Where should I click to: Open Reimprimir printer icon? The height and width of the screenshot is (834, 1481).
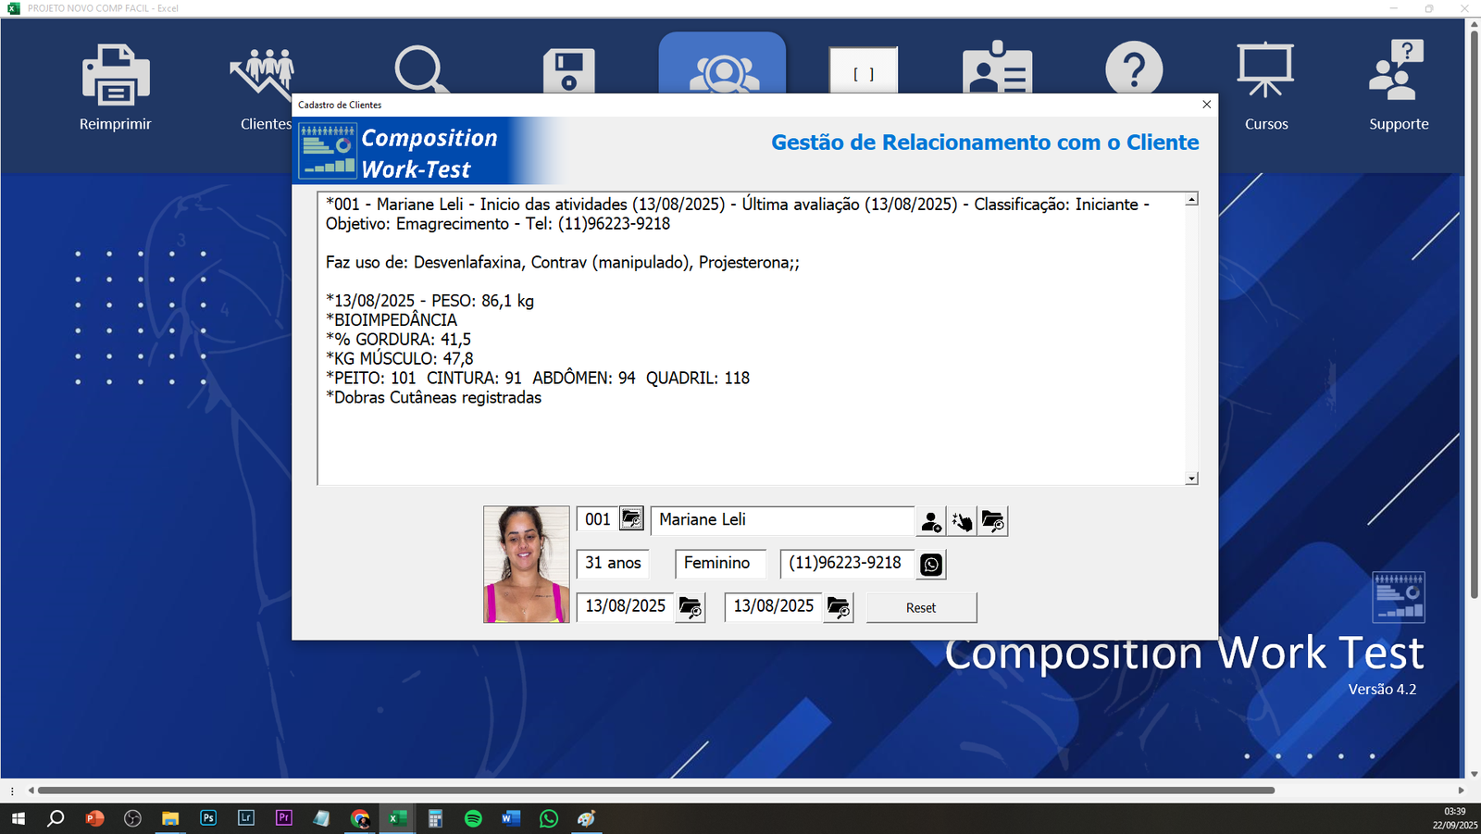coord(116,76)
